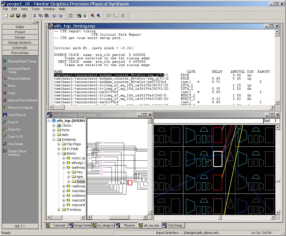
Task: Click the Undo toolbar icon
Action: [54, 16]
